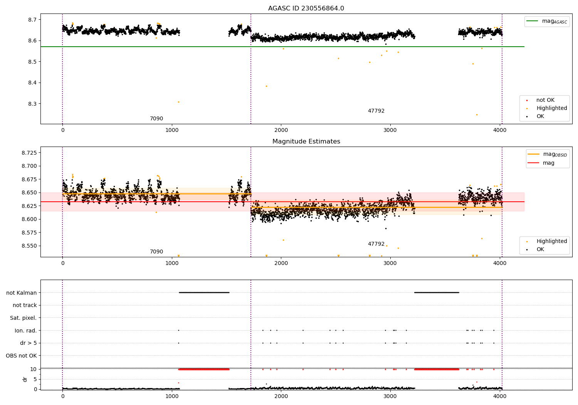Click the '8.700' y-axis tick label
This screenshot has width=578, height=405.
click(x=29, y=166)
